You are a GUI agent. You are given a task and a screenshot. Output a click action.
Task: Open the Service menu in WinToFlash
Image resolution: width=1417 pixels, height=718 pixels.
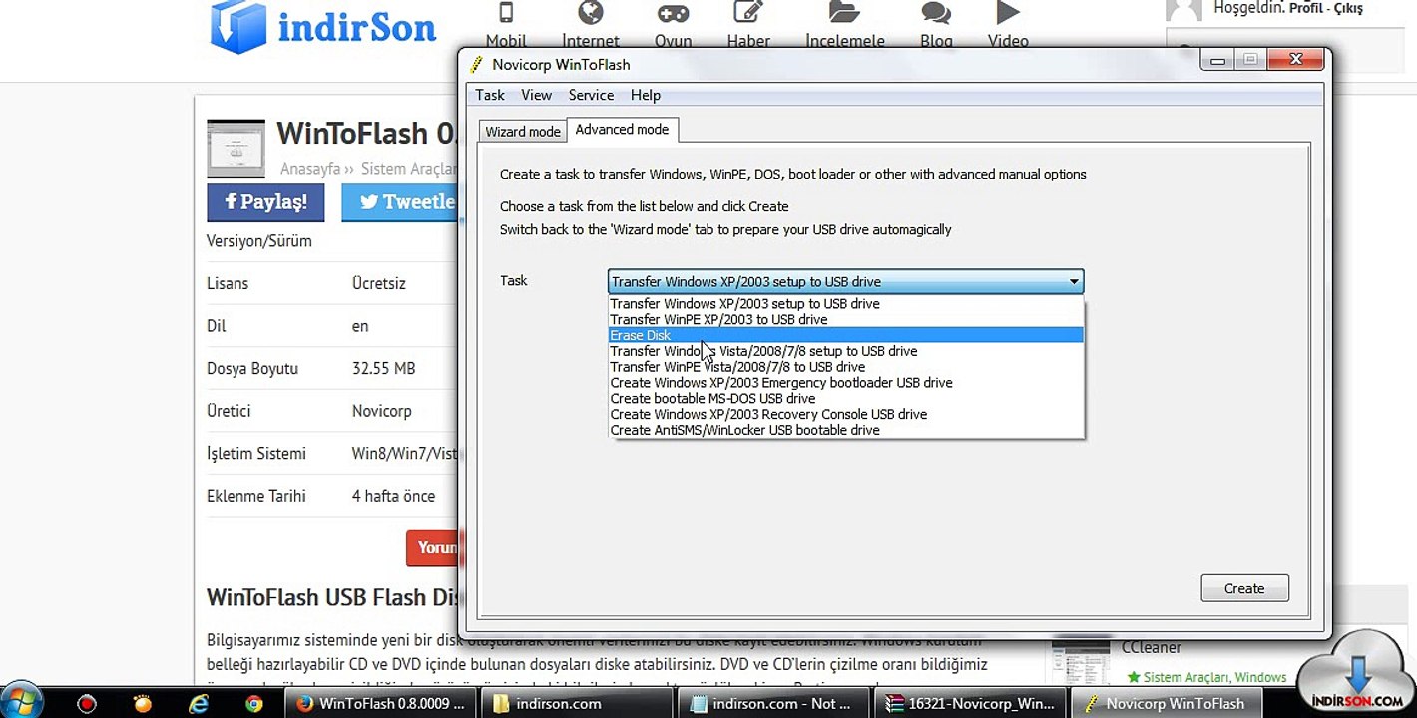(x=591, y=95)
